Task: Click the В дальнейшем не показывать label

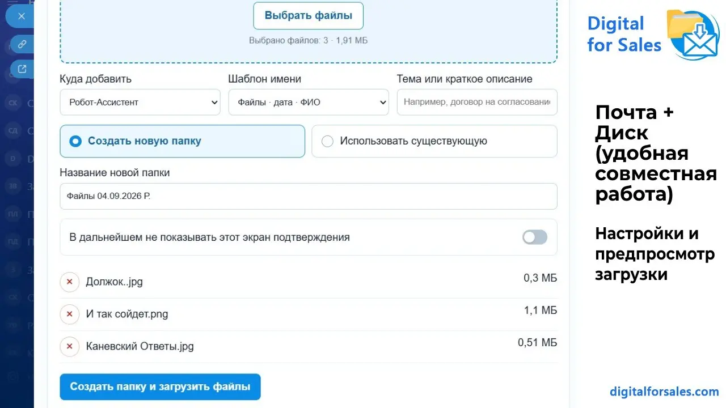Action: 209,237
